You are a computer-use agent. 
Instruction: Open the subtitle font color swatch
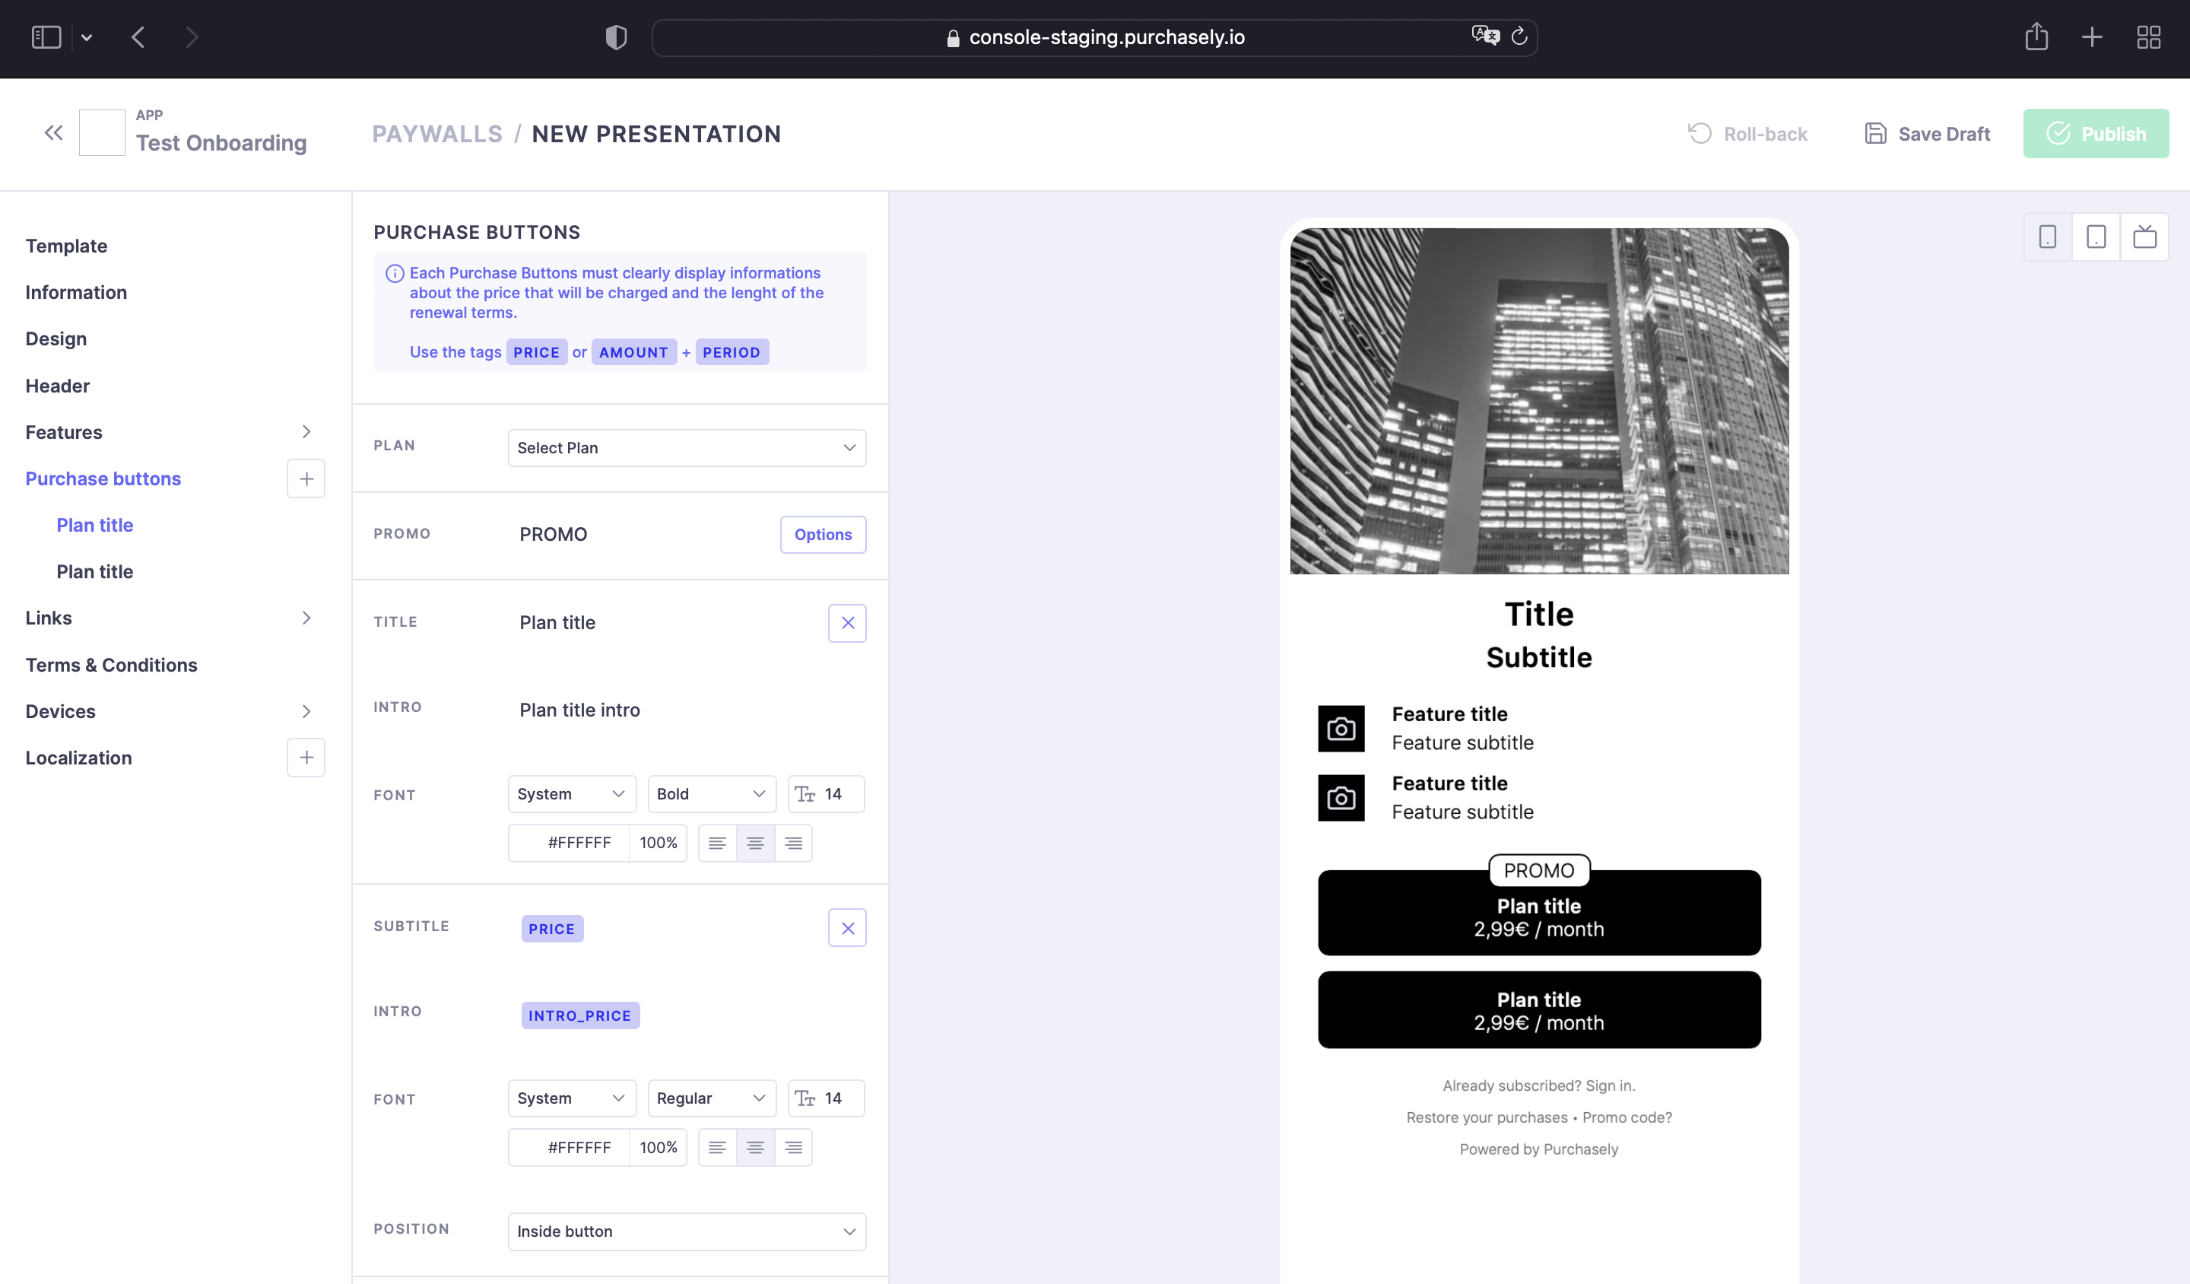528,1149
